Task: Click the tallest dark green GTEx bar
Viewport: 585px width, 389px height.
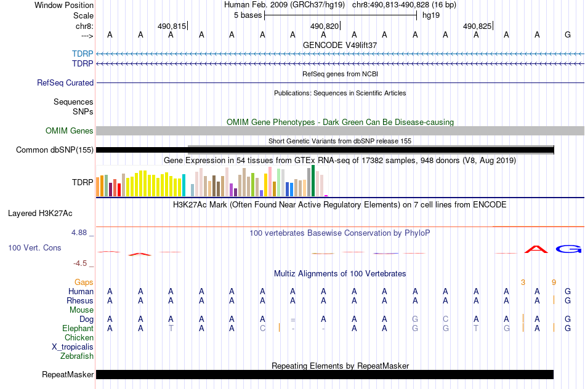Action: (x=313, y=181)
